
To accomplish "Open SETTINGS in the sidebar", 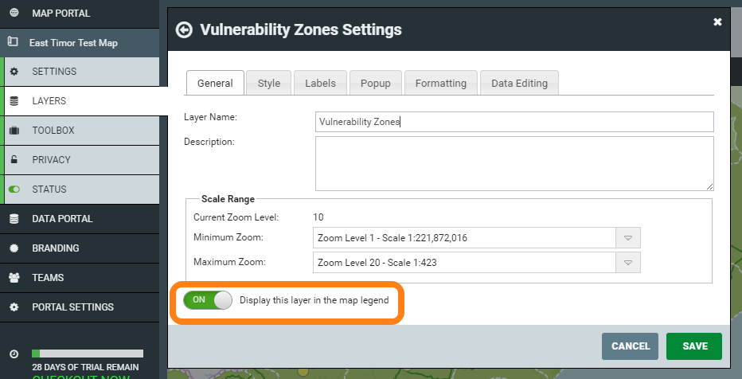I will 81,72.
